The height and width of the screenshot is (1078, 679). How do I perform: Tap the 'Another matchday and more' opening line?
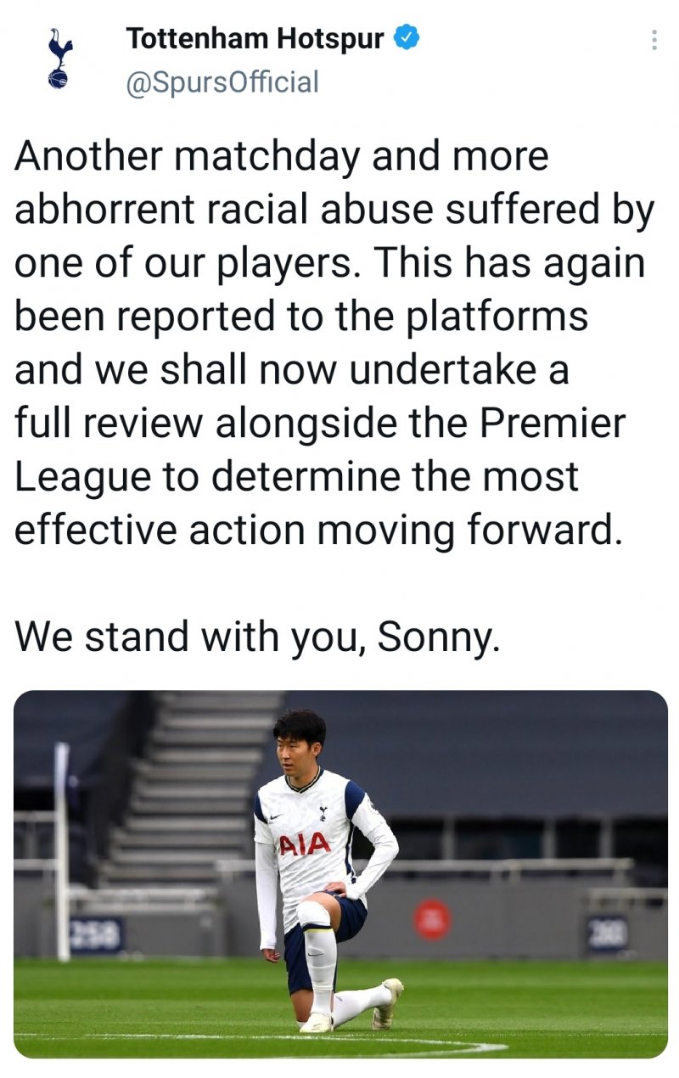[282, 157]
